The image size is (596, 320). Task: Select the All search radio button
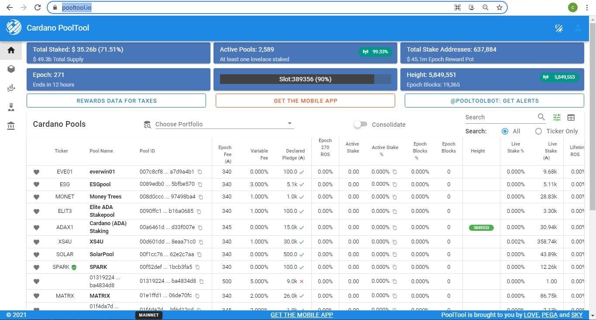click(505, 131)
